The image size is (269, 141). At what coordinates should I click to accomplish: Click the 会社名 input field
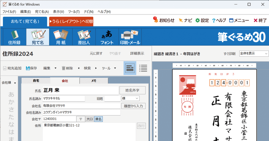click(x=81, y=106)
